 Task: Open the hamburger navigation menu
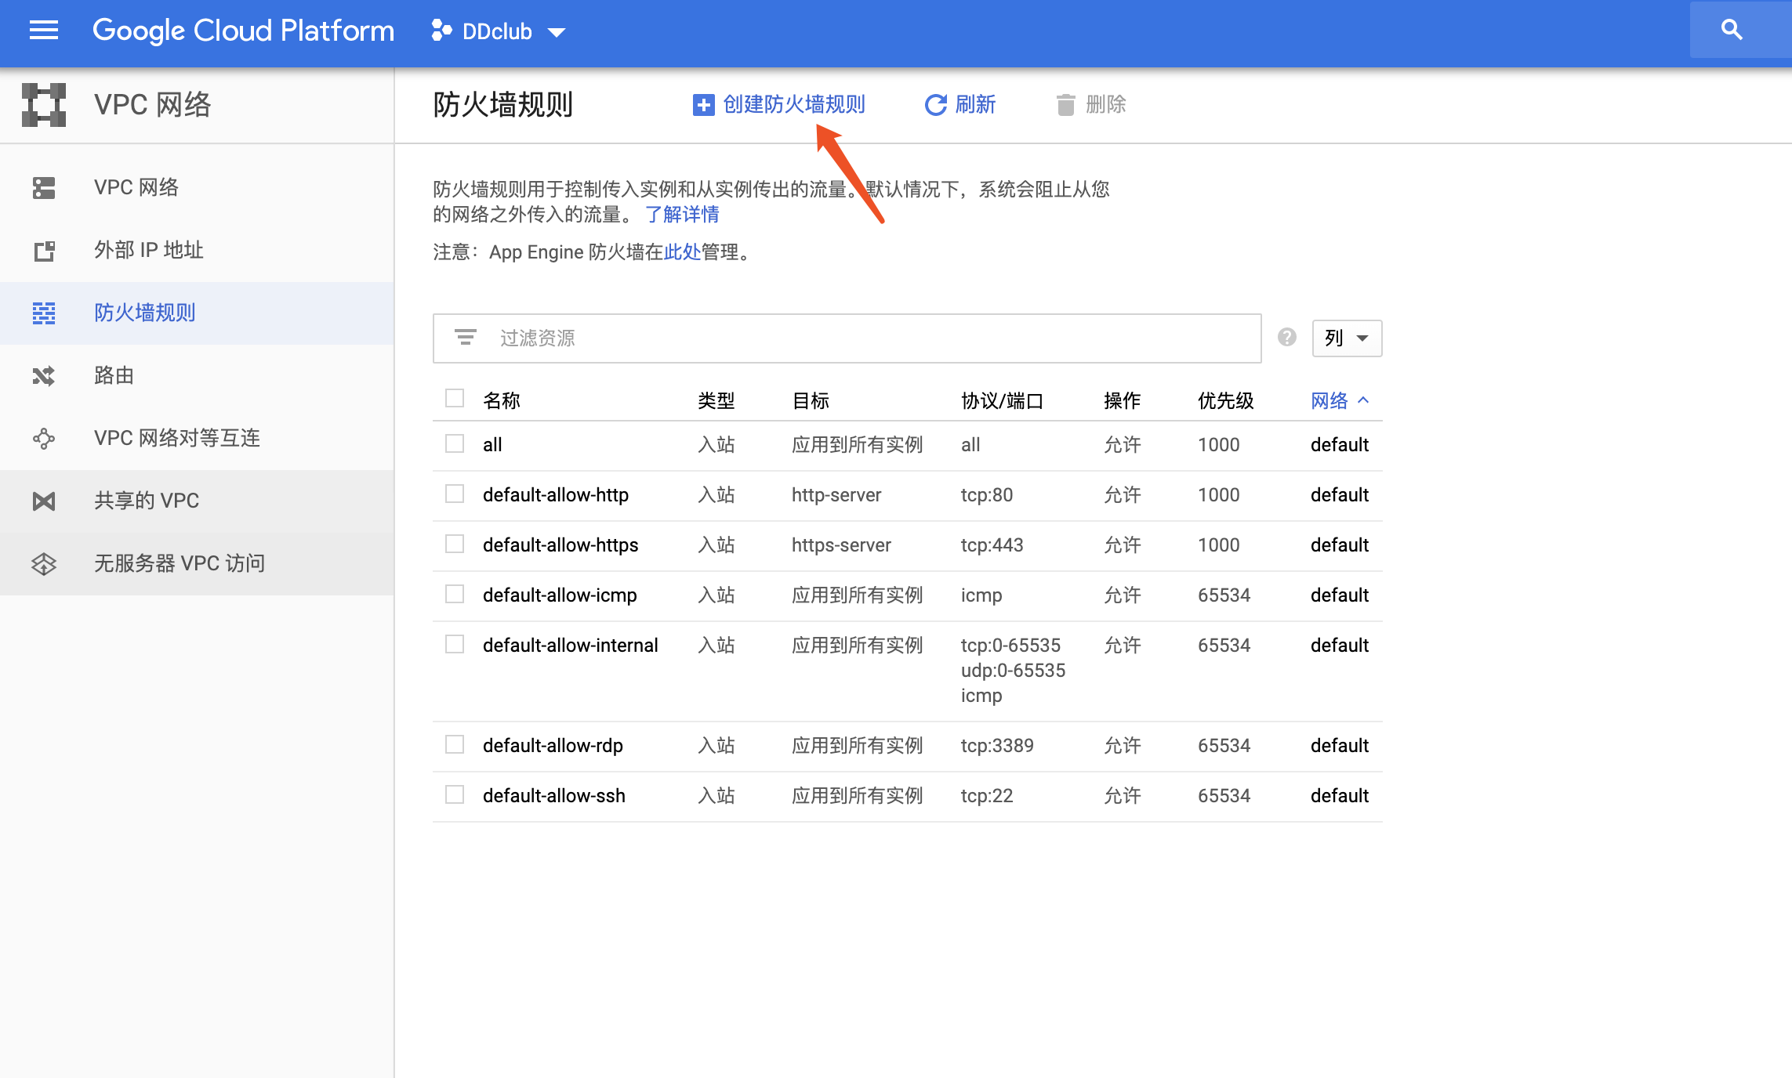[44, 31]
